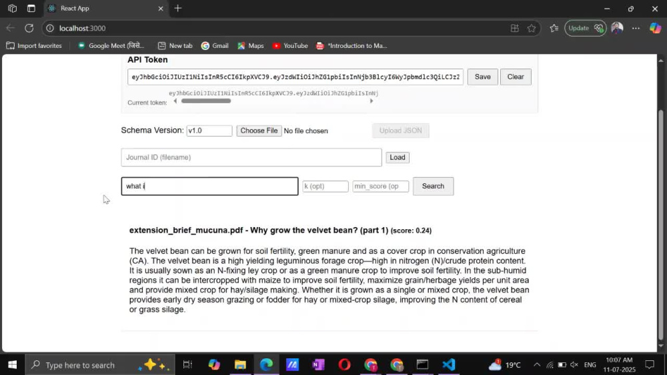The height and width of the screenshot is (375, 667).
Task: Click the min_score input field
Action: tap(380, 186)
